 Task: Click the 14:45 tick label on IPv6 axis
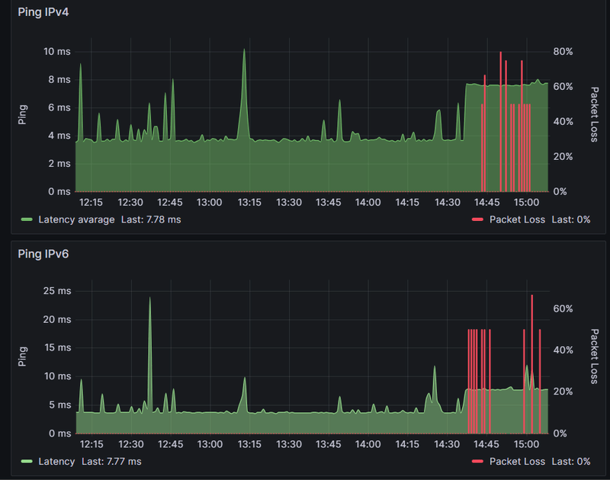point(486,444)
